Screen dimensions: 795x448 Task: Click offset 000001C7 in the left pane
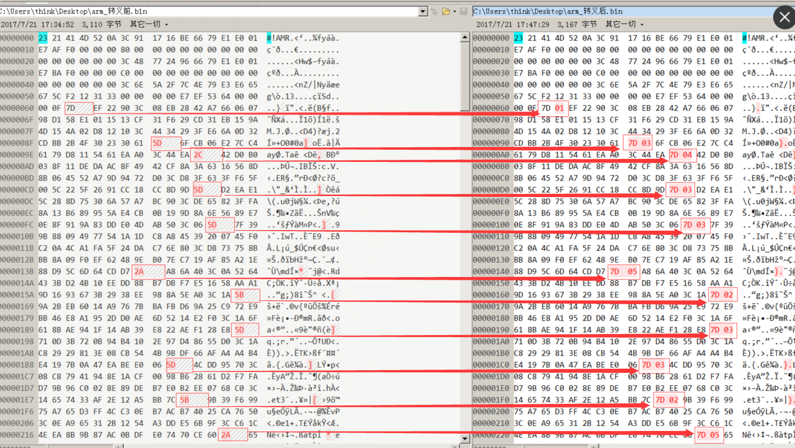(18, 376)
